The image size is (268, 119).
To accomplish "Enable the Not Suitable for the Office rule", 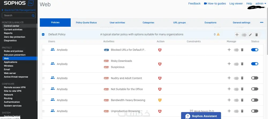I will [255, 89].
